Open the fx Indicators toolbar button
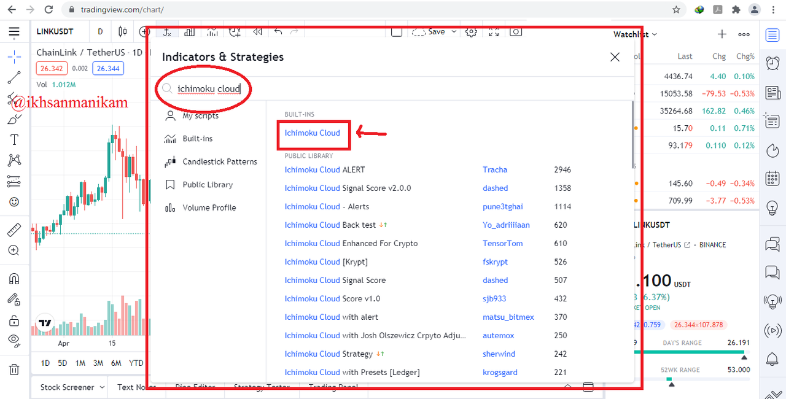Image resolution: width=786 pixels, height=399 pixels. click(x=166, y=31)
